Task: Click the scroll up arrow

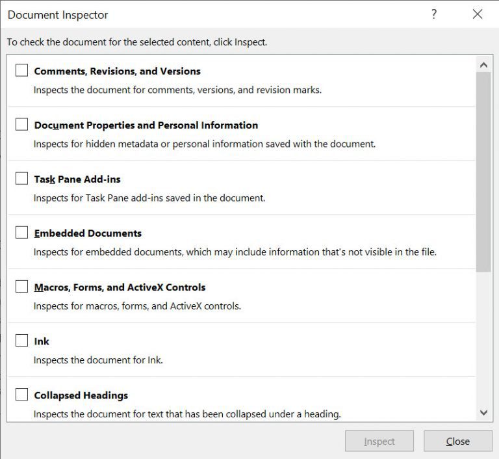Action: [483, 65]
